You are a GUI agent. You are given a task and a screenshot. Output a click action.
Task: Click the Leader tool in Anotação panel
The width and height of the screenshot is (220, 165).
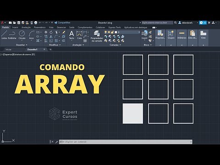(85, 37)
